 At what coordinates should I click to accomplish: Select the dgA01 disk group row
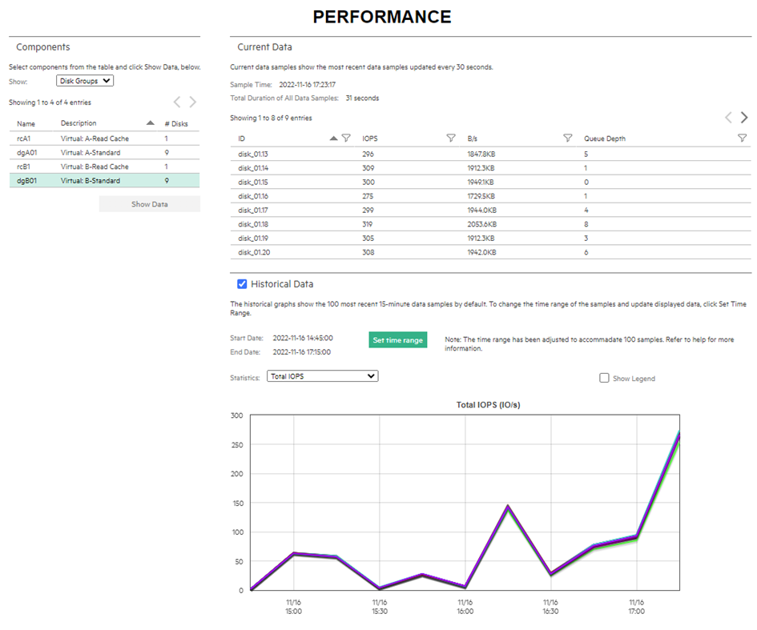click(x=104, y=152)
